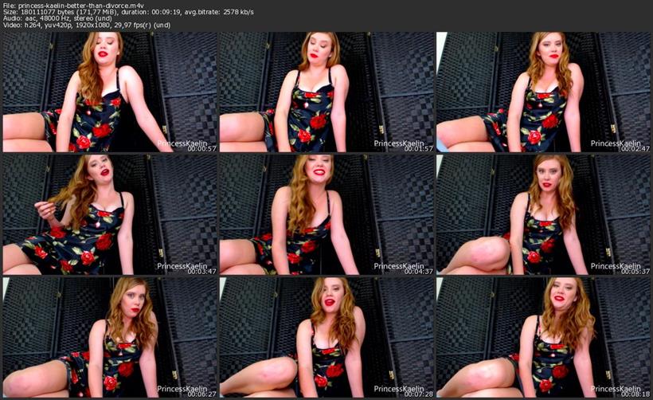Select the frame marked 00:03:47
The width and height of the screenshot is (653, 400).
110,214
